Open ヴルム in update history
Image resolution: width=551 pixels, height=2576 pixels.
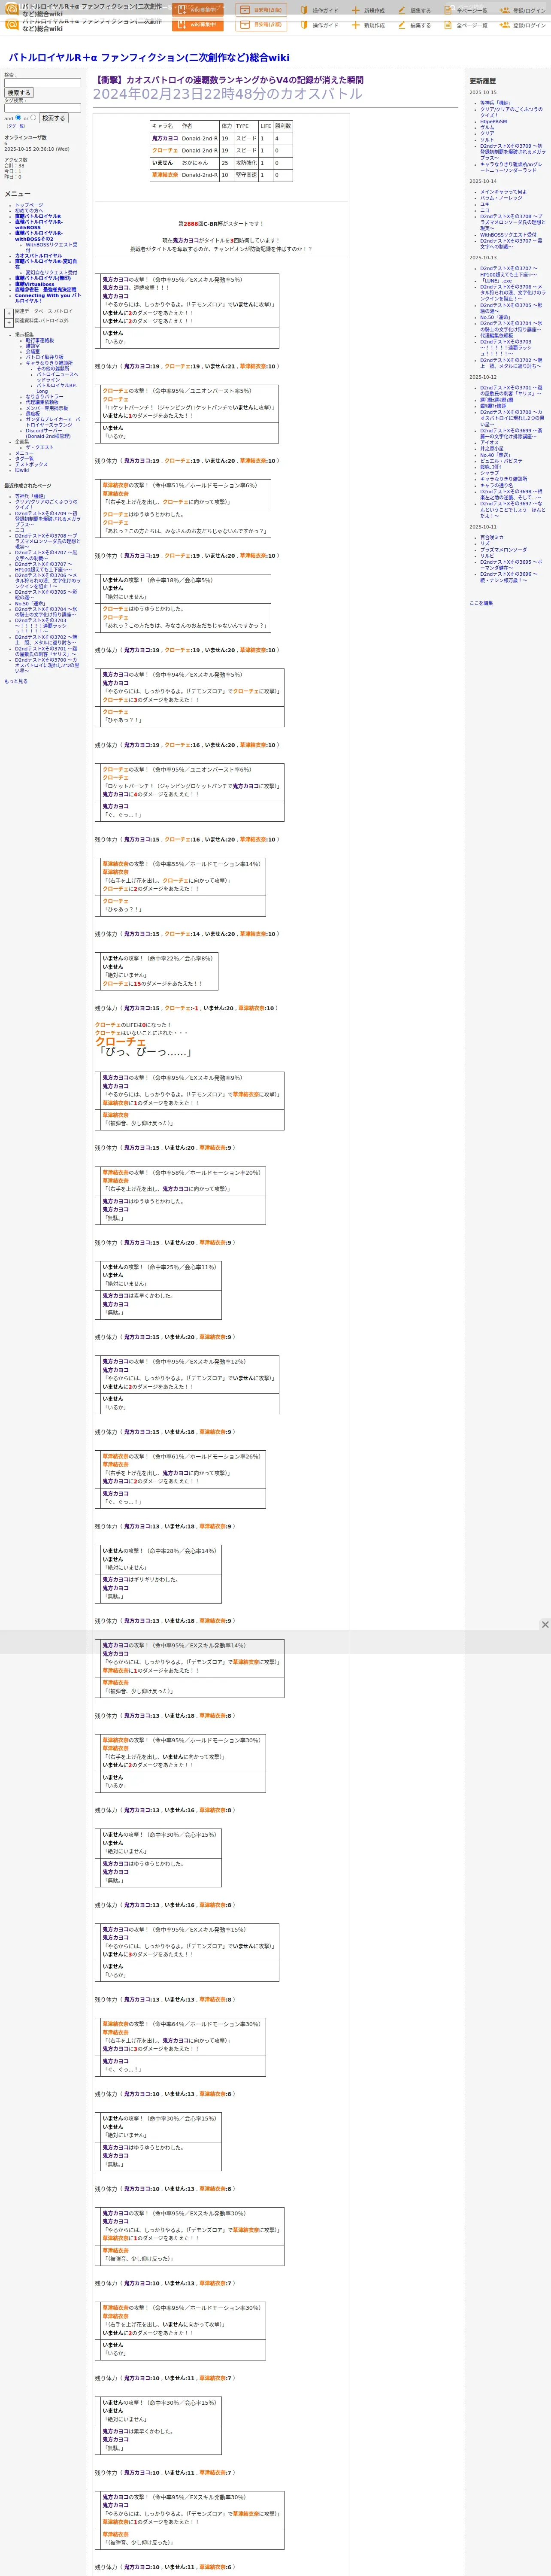coord(487,128)
